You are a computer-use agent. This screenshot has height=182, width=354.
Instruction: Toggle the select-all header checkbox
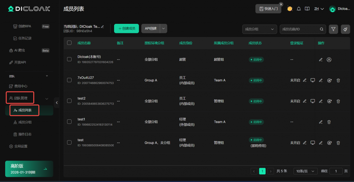pyautogui.click(x=69, y=43)
